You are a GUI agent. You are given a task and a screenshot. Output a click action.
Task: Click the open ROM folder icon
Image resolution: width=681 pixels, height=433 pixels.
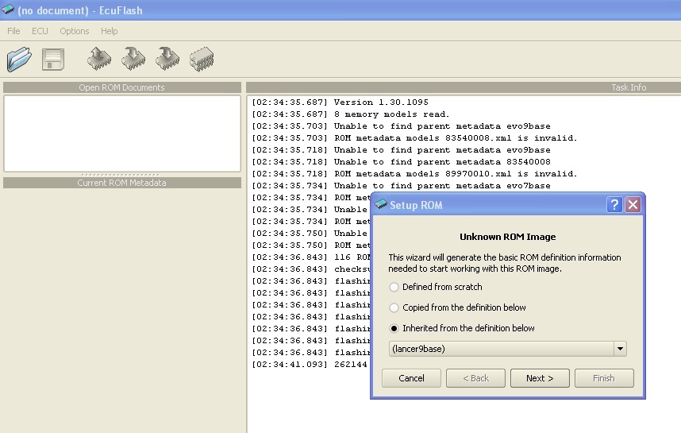pos(19,59)
